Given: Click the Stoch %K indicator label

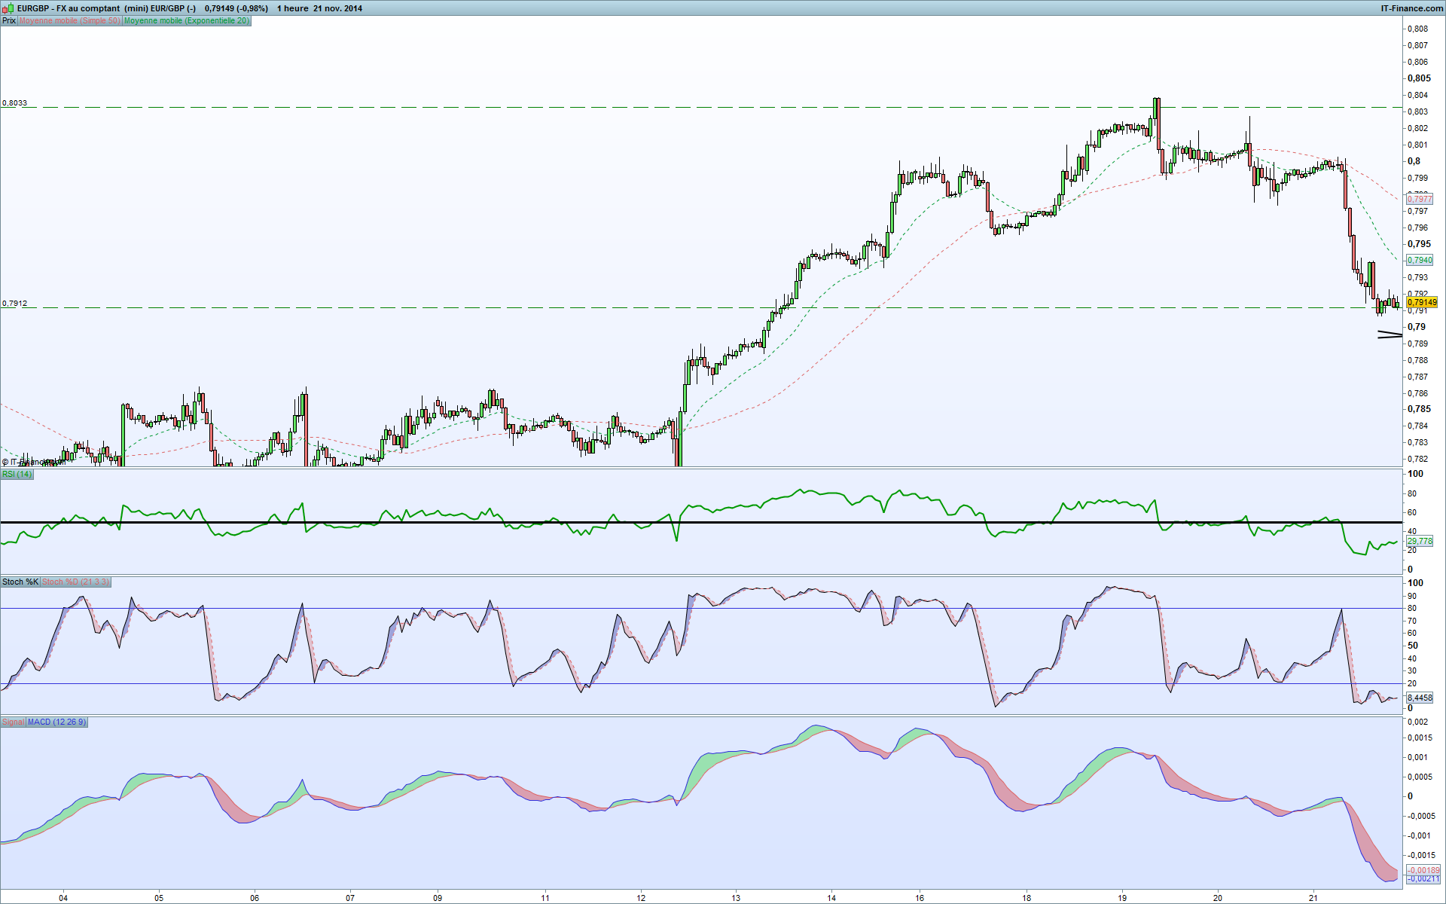Looking at the screenshot, I should point(20,582).
